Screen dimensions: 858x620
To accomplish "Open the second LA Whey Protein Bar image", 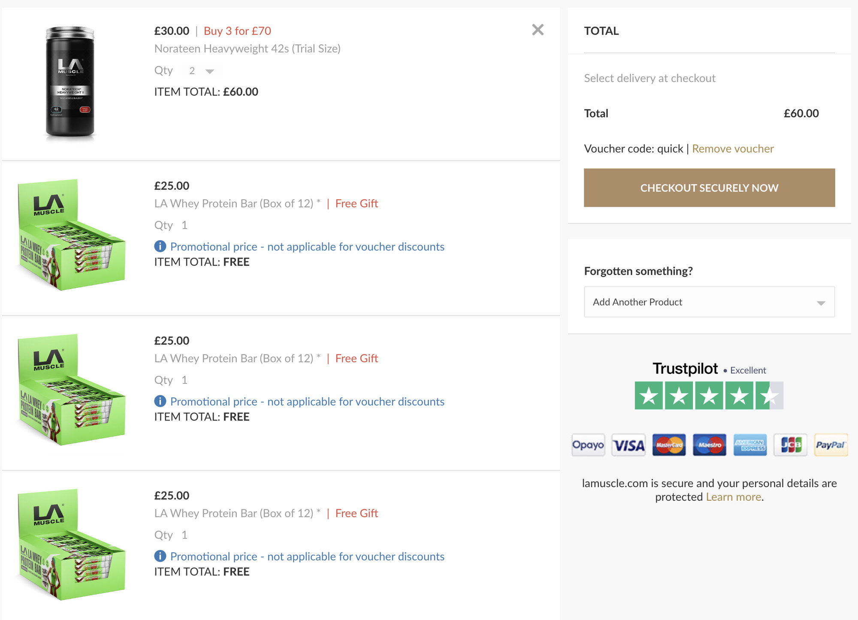I will pos(72,390).
